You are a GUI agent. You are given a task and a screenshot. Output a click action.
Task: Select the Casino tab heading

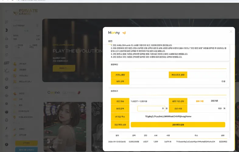click(54, 92)
